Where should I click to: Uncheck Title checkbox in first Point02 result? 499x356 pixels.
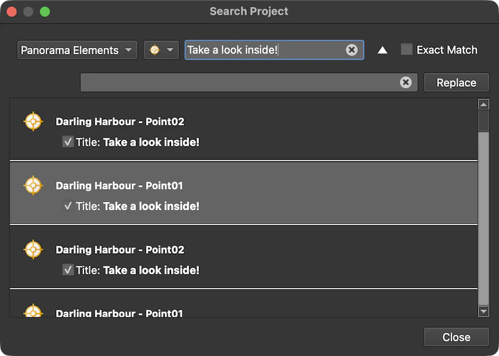tap(68, 142)
